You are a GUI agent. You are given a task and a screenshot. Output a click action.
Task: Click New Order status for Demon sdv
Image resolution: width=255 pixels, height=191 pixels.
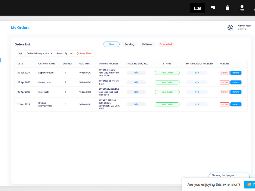click(167, 82)
